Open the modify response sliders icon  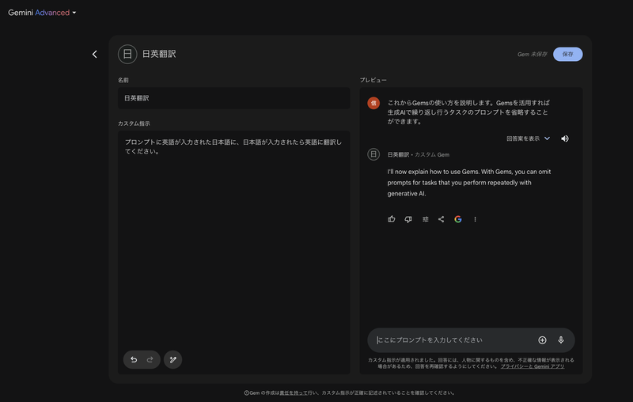pos(425,219)
